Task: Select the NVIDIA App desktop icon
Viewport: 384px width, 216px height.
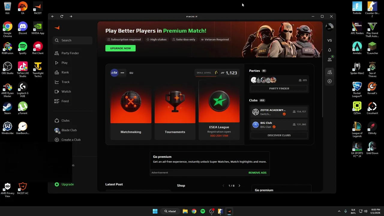Action: (38, 28)
